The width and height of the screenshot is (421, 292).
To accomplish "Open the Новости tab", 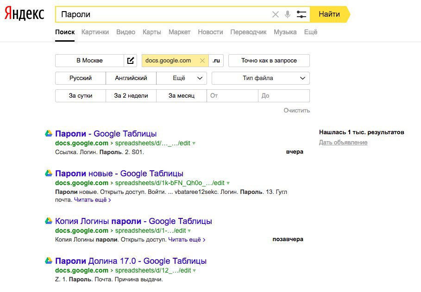I will (x=210, y=32).
